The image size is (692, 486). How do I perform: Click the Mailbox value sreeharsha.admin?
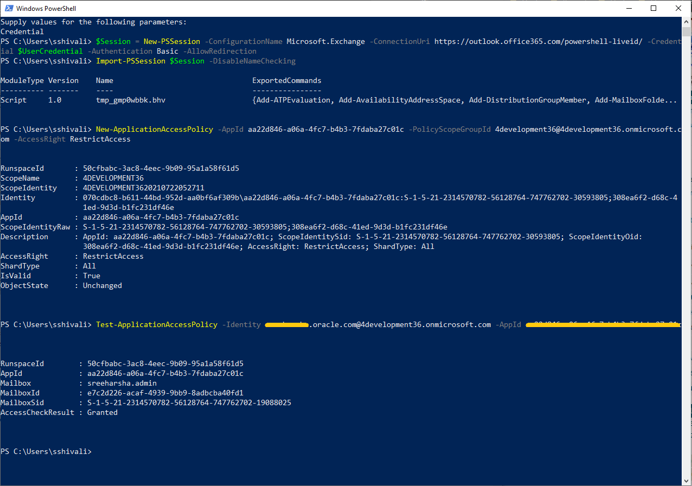click(122, 383)
